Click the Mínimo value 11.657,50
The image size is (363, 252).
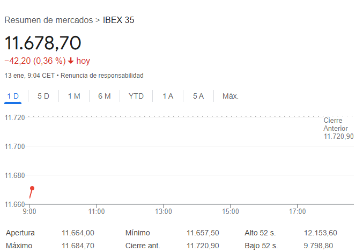(x=203, y=233)
